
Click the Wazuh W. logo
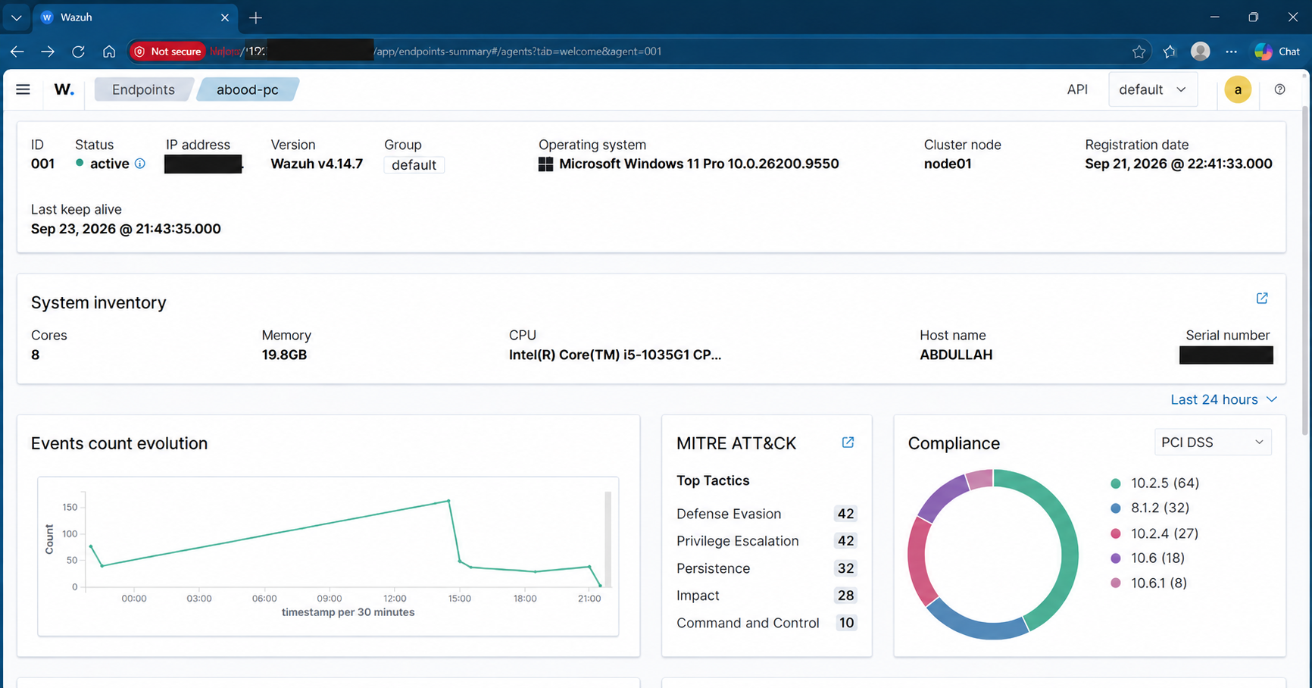click(64, 89)
